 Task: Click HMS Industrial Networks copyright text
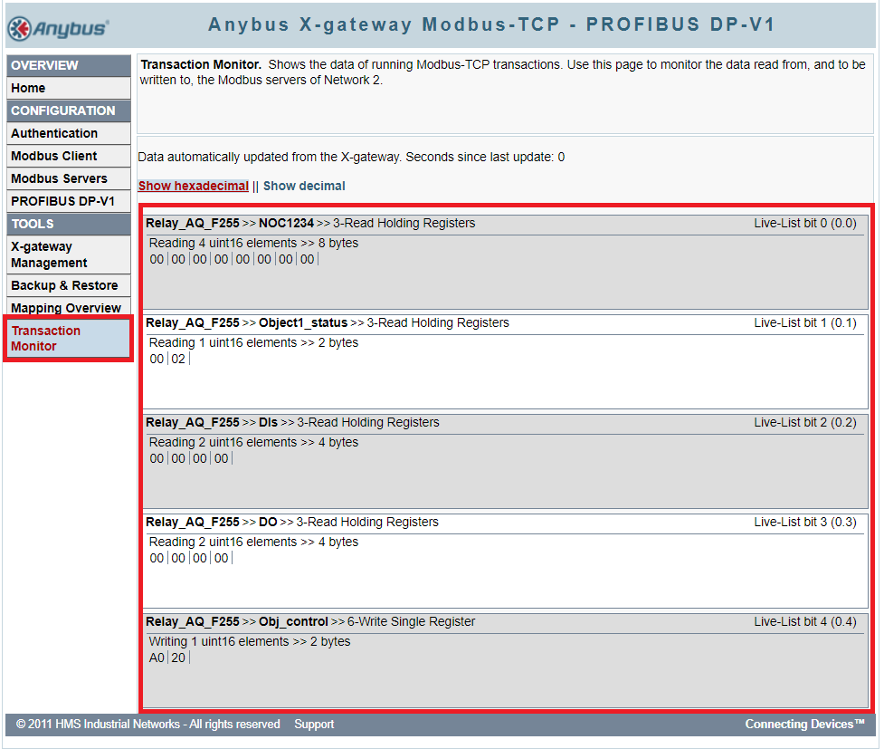148,724
